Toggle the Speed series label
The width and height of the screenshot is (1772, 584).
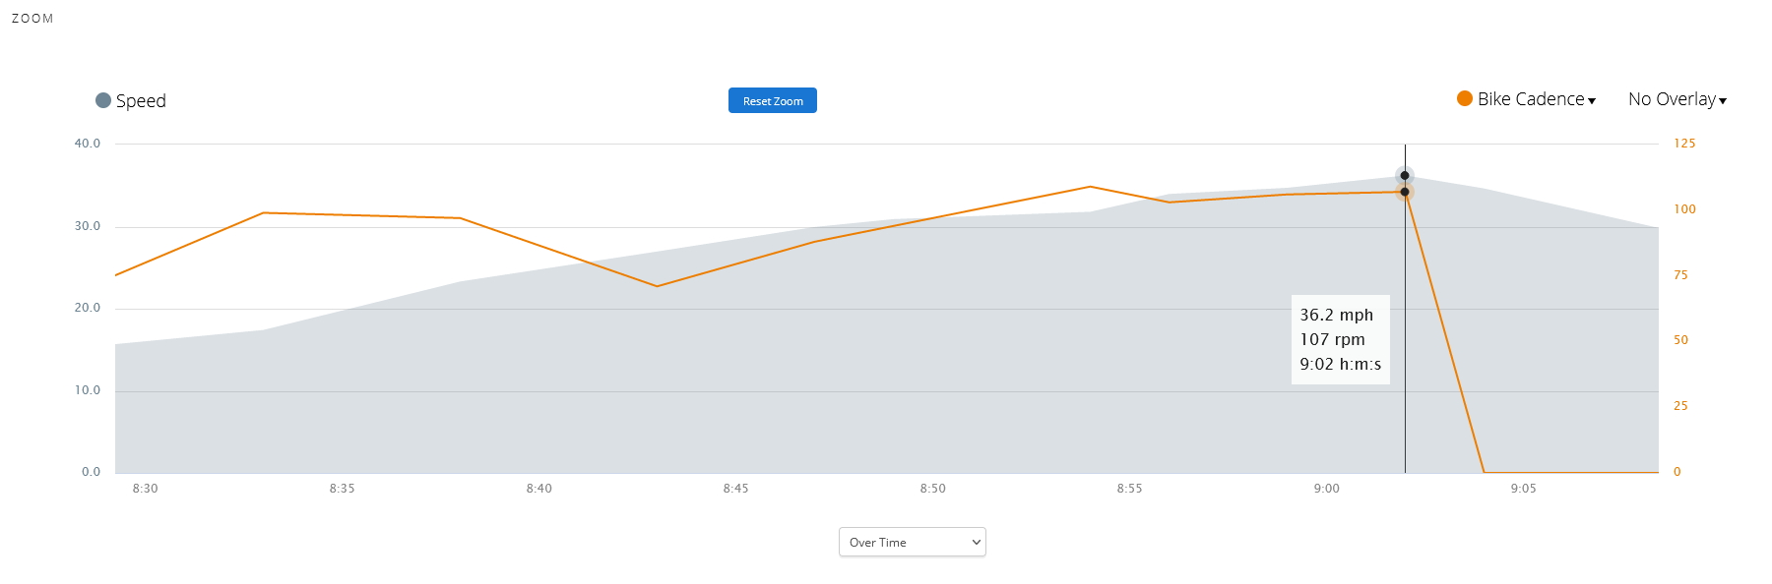click(141, 100)
